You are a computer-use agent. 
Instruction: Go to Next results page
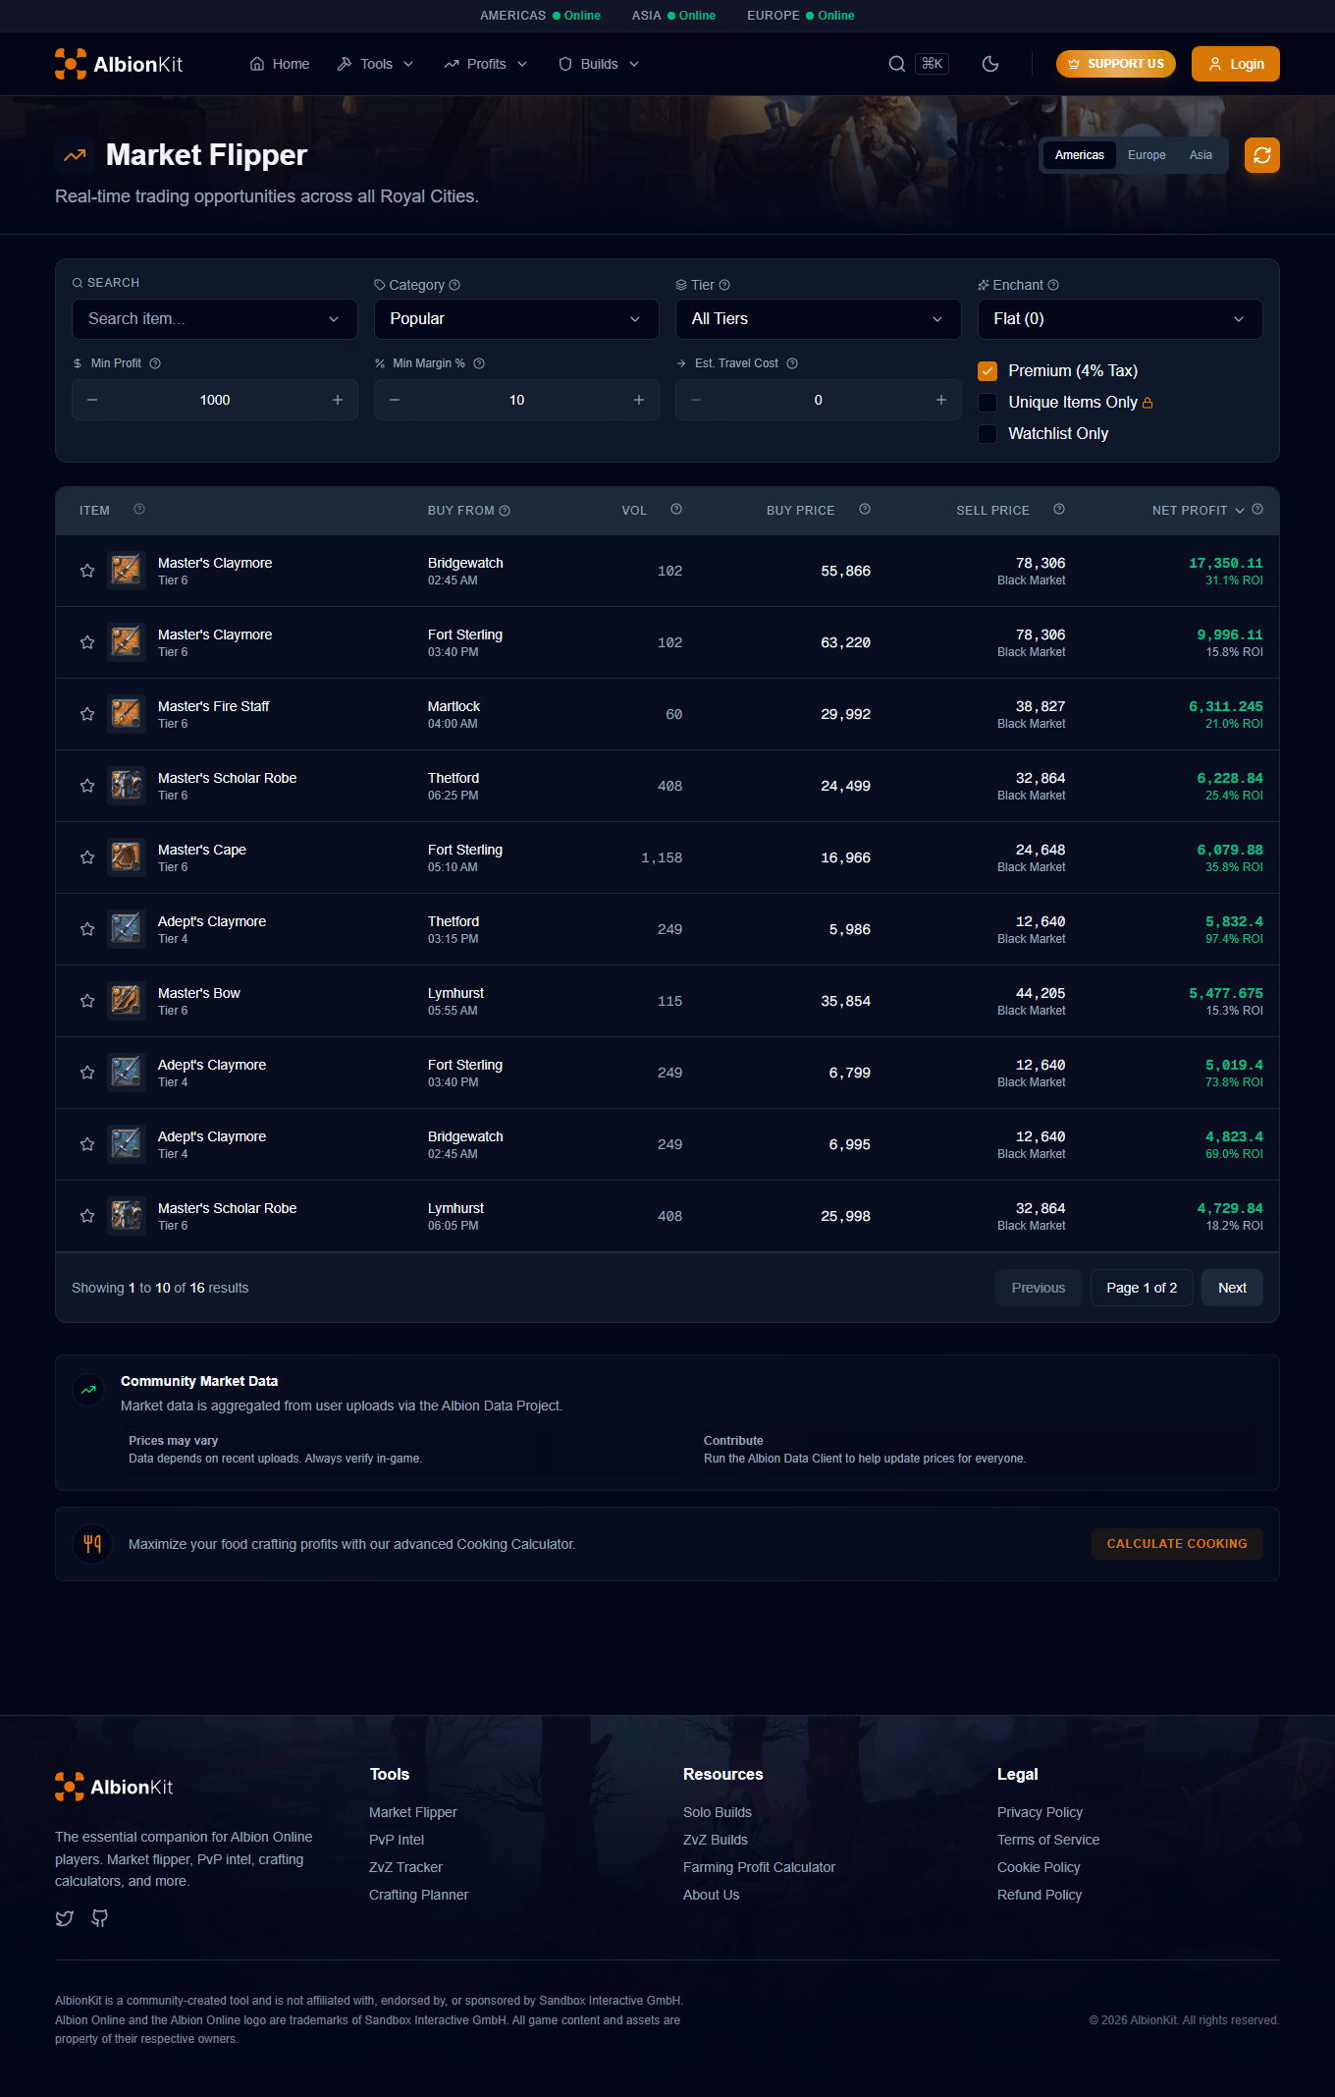point(1232,1288)
